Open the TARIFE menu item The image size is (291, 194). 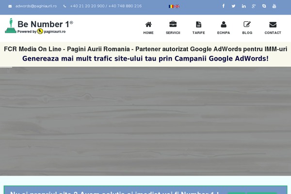[198, 32]
